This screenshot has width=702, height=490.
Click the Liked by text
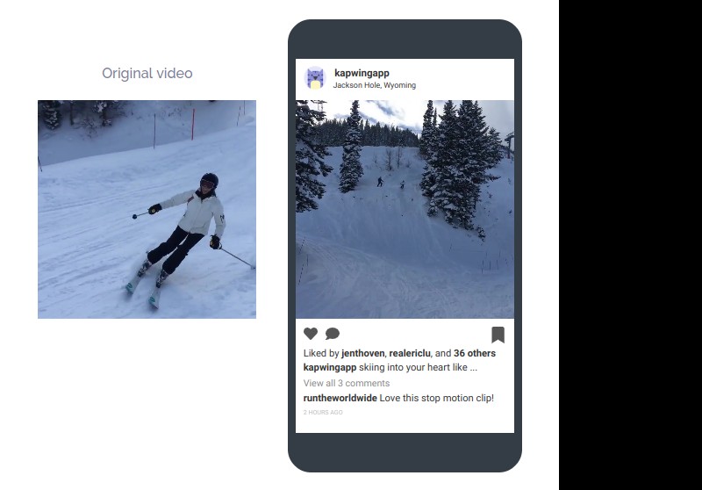(x=321, y=353)
